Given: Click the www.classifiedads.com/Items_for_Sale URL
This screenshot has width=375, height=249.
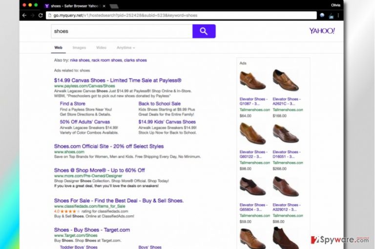Looking at the screenshot, I should pyautogui.click(x=89, y=206).
